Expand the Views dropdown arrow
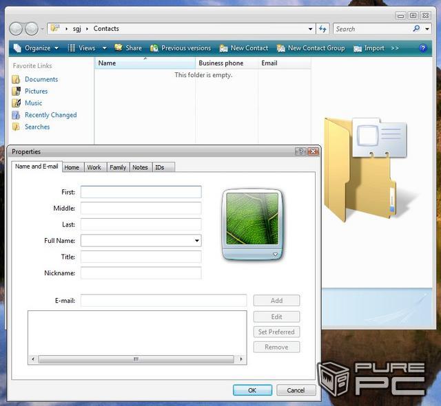441x406 pixels. (x=104, y=48)
